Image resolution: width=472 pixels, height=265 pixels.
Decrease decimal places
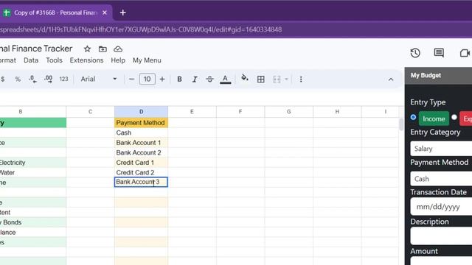(32, 79)
